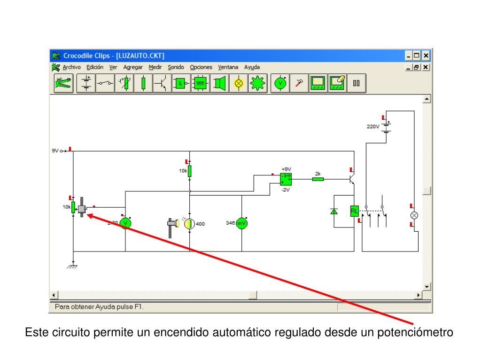The image size is (481, 361).
Task: Open the voltmeter meters toolbar icon
Action: pyautogui.click(x=280, y=83)
